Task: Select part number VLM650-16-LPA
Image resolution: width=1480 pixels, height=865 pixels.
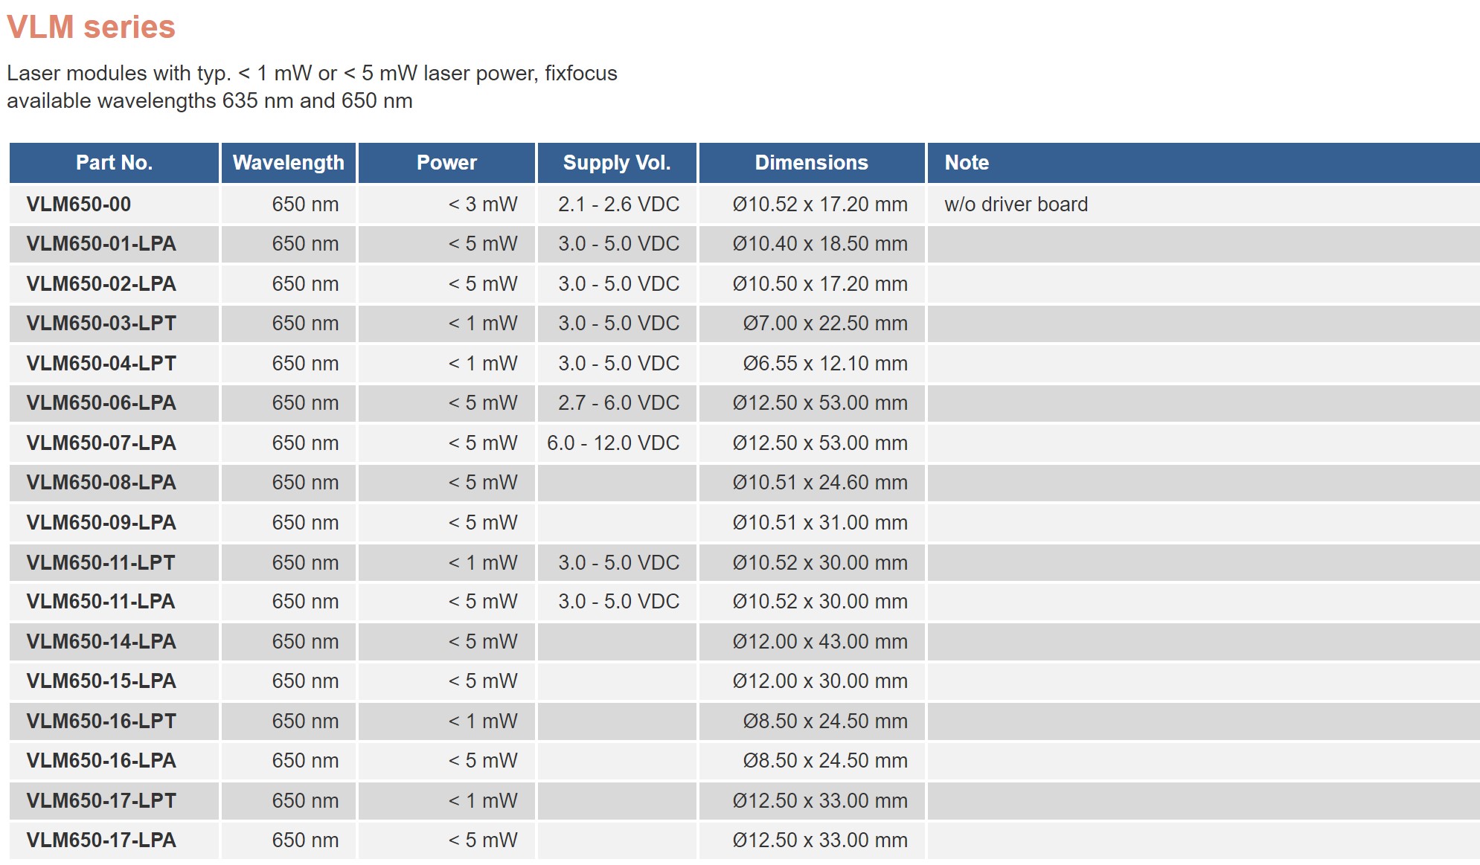Action: tap(101, 761)
